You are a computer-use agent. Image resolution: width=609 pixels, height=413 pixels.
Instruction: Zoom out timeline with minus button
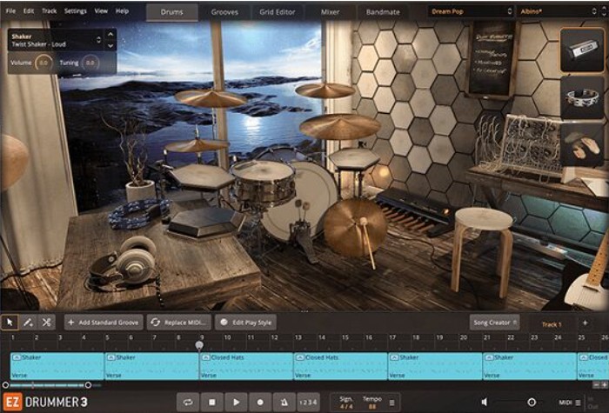point(596,384)
